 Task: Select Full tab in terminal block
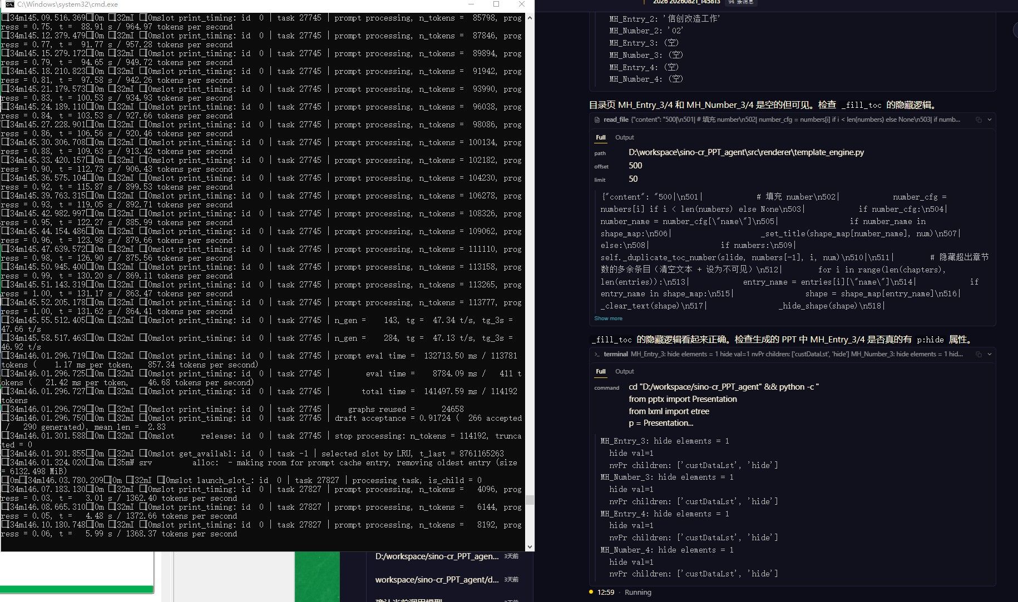[x=601, y=371]
